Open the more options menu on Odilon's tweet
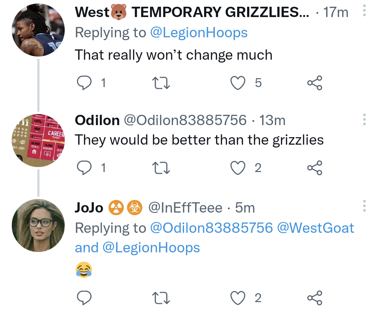 tap(364, 120)
